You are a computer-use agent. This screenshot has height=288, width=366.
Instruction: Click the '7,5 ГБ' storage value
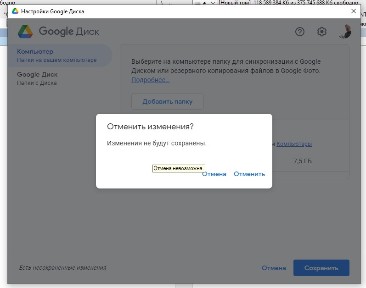click(303, 161)
